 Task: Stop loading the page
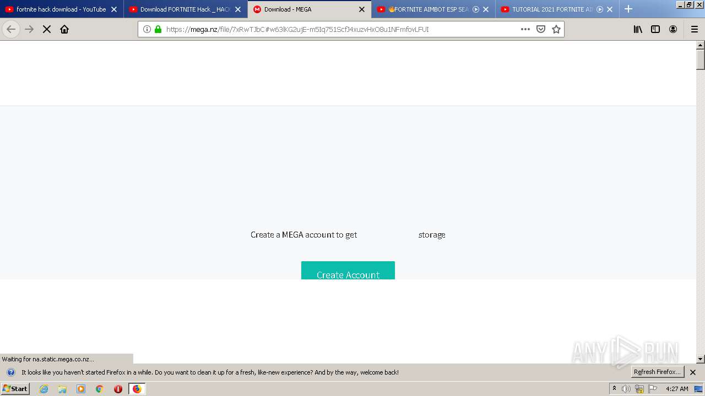[x=47, y=29]
